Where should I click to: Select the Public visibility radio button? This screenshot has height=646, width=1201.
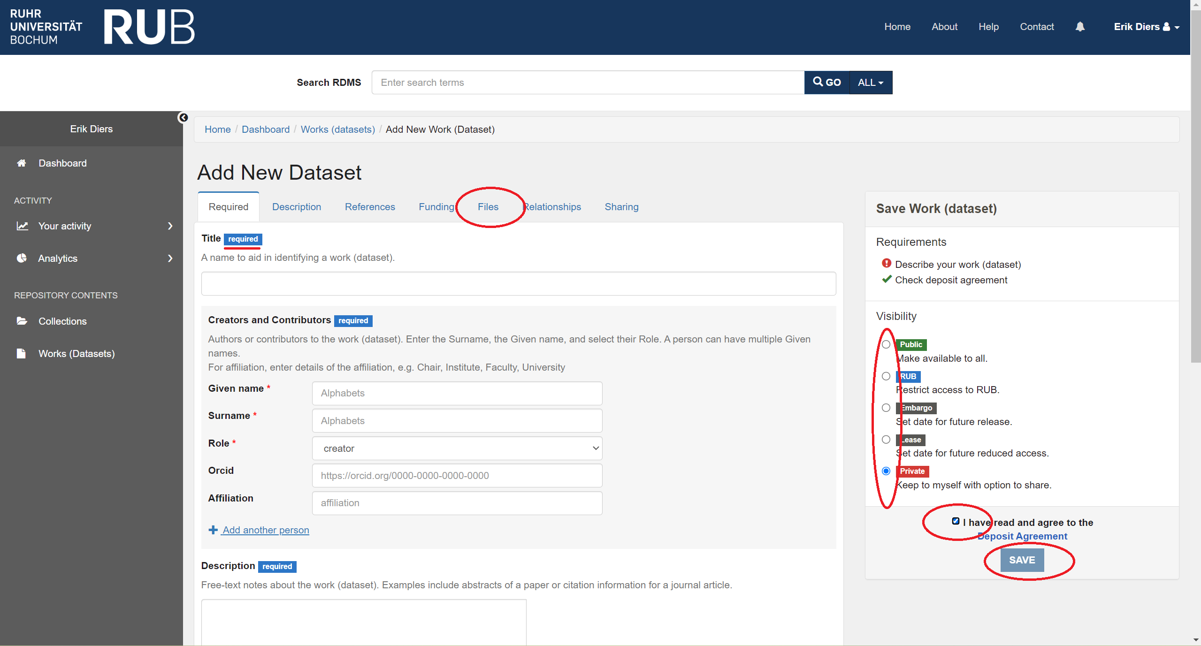pyautogui.click(x=886, y=344)
